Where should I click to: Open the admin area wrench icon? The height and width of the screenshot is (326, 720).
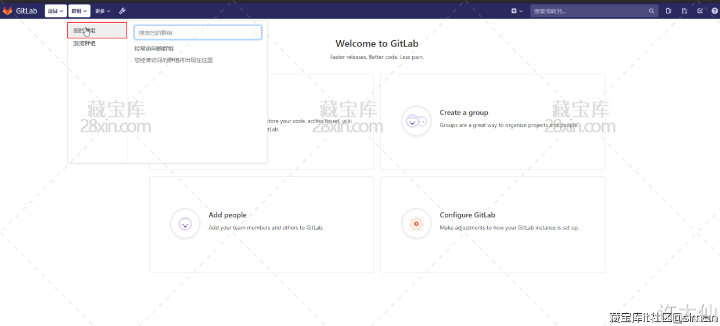[x=123, y=10]
